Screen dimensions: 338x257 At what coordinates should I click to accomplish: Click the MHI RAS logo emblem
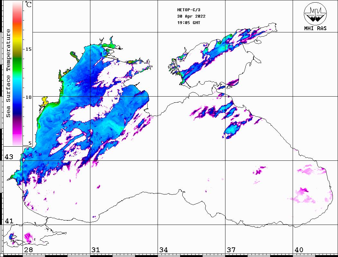(x=315, y=13)
